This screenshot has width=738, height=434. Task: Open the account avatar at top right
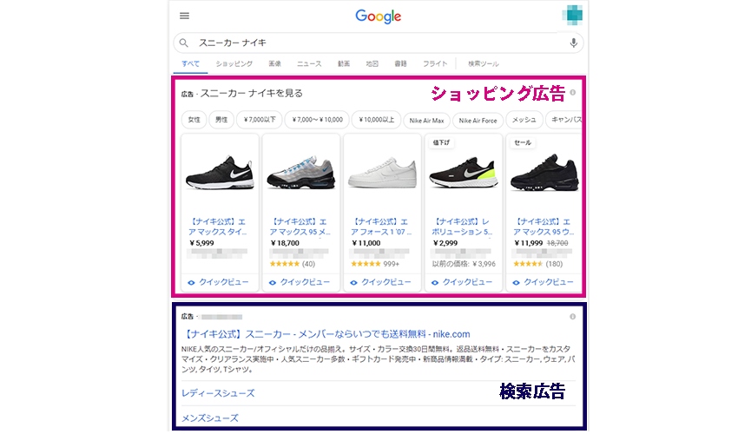(x=572, y=15)
